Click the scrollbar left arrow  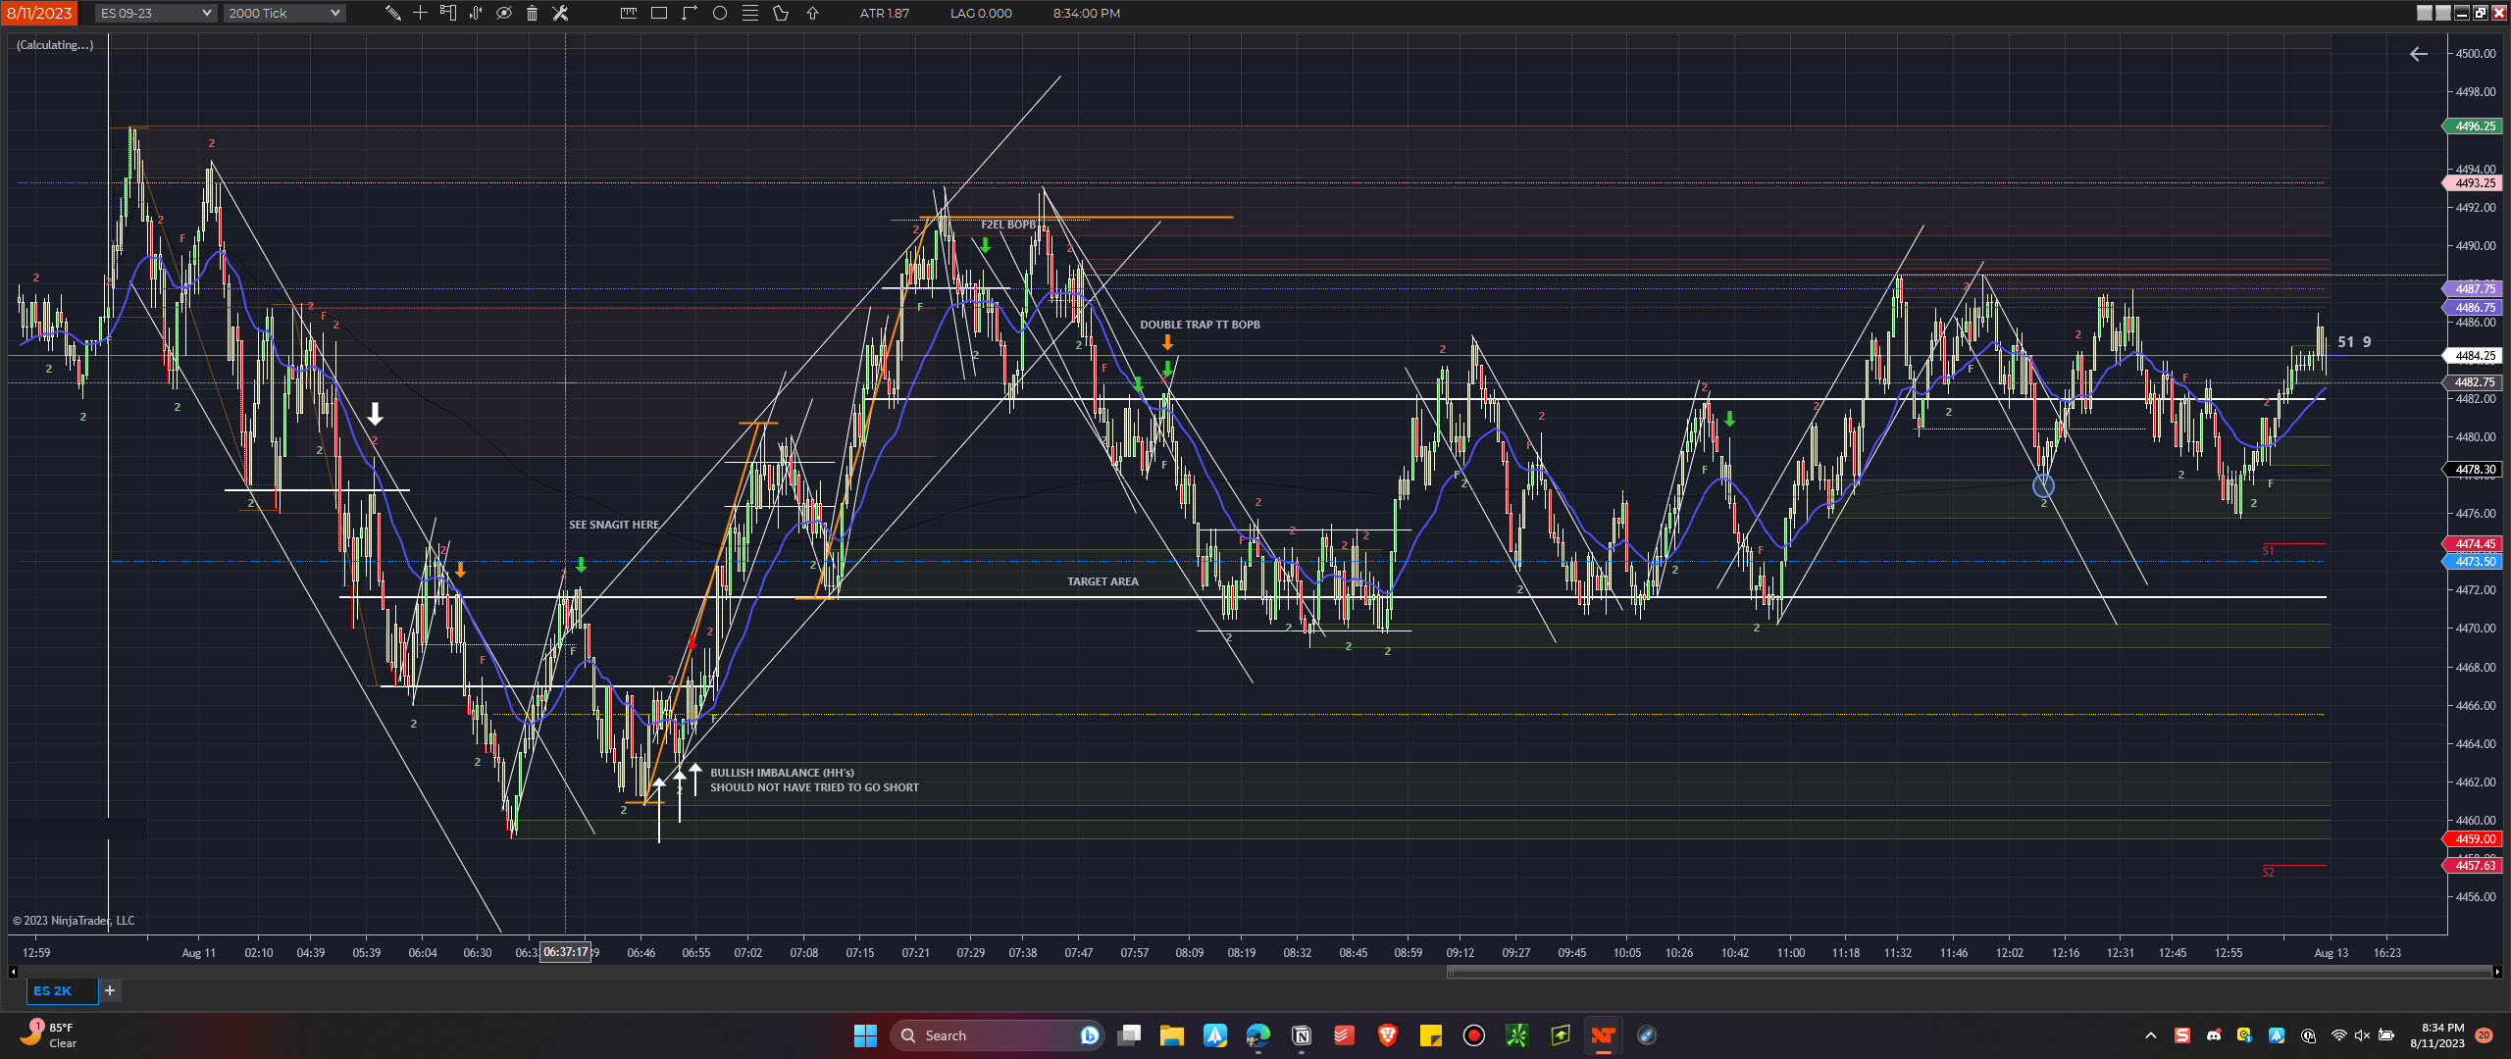(13, 972)
